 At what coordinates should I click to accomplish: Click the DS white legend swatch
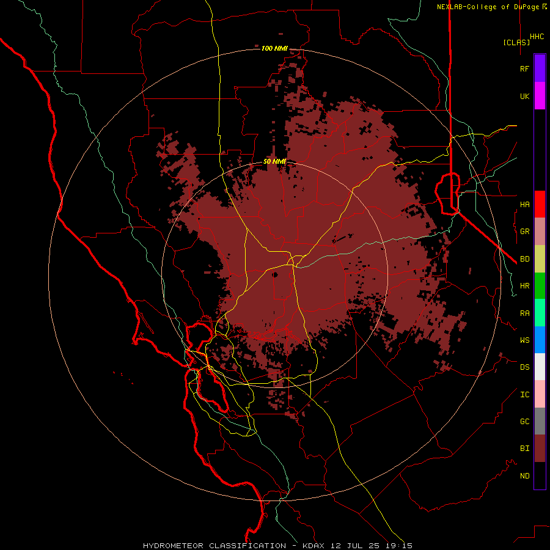tap(540, 367)
